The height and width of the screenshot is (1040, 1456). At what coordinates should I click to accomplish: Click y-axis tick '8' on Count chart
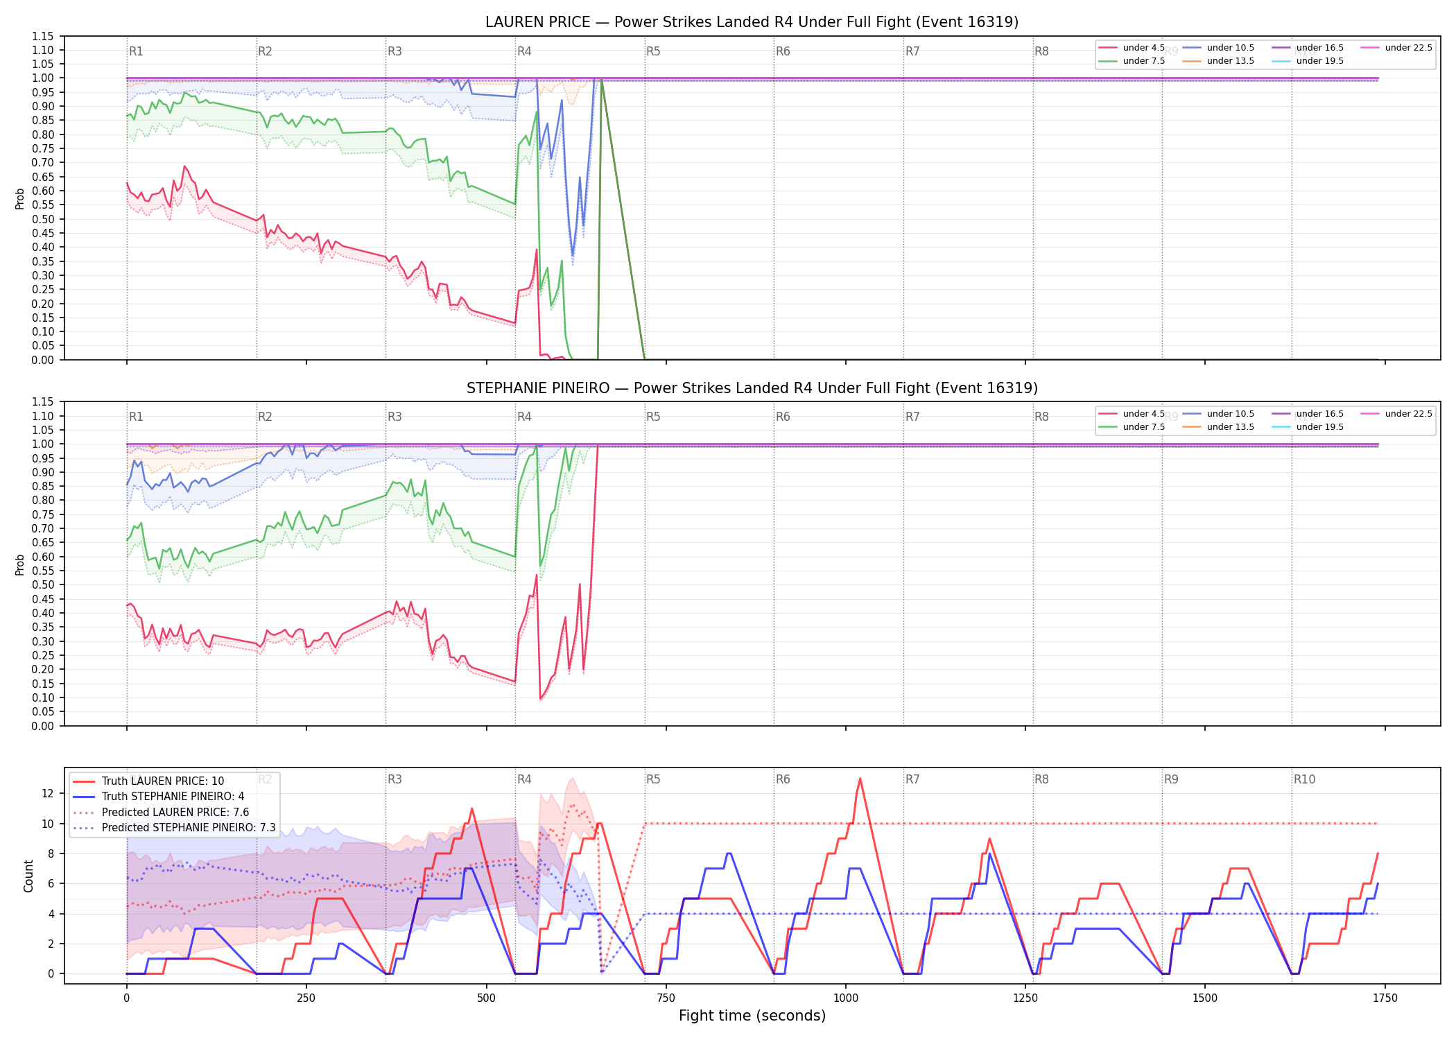(51, 854)
